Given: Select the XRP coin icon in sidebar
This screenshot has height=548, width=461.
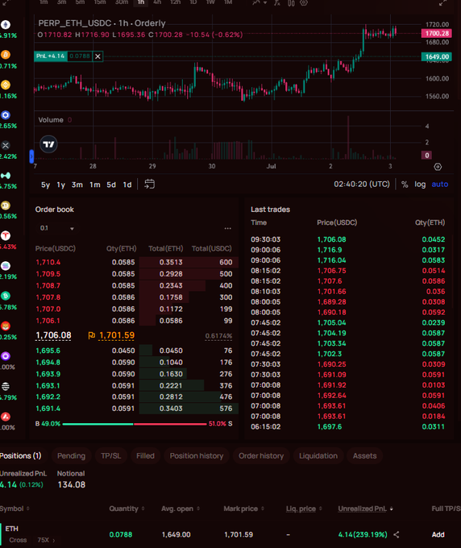Looking at the screenshot, I should (6, 145).
